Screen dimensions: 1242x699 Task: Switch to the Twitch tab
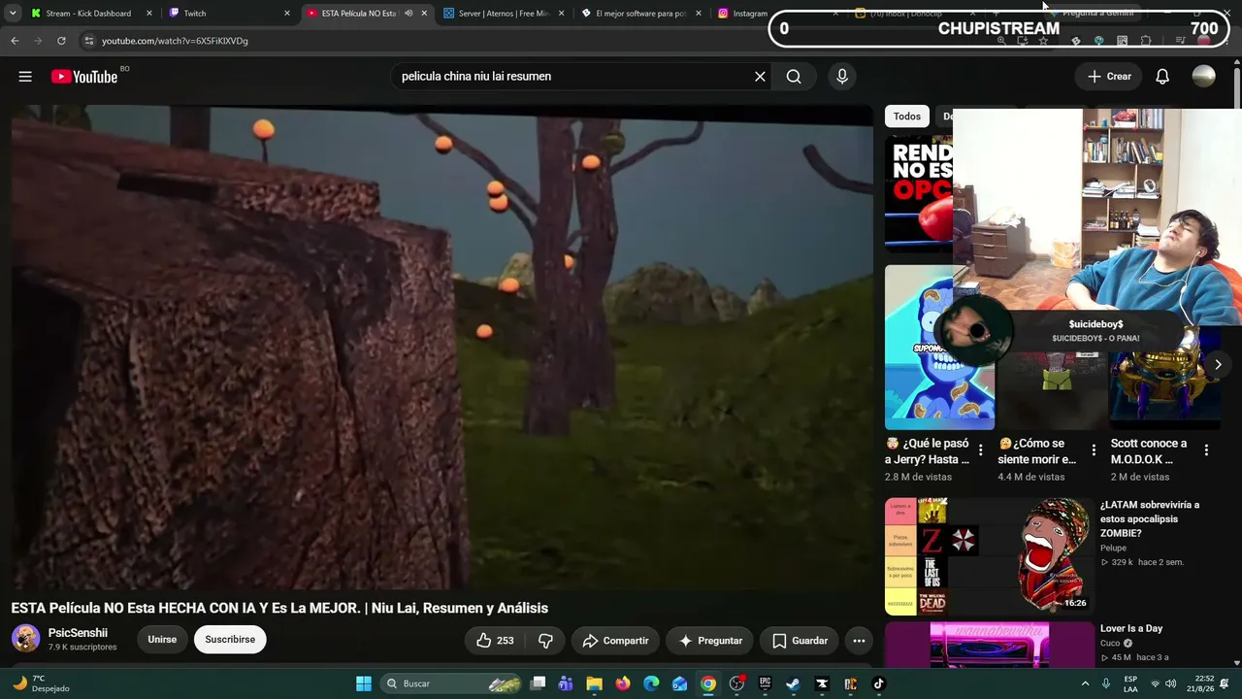229,14
